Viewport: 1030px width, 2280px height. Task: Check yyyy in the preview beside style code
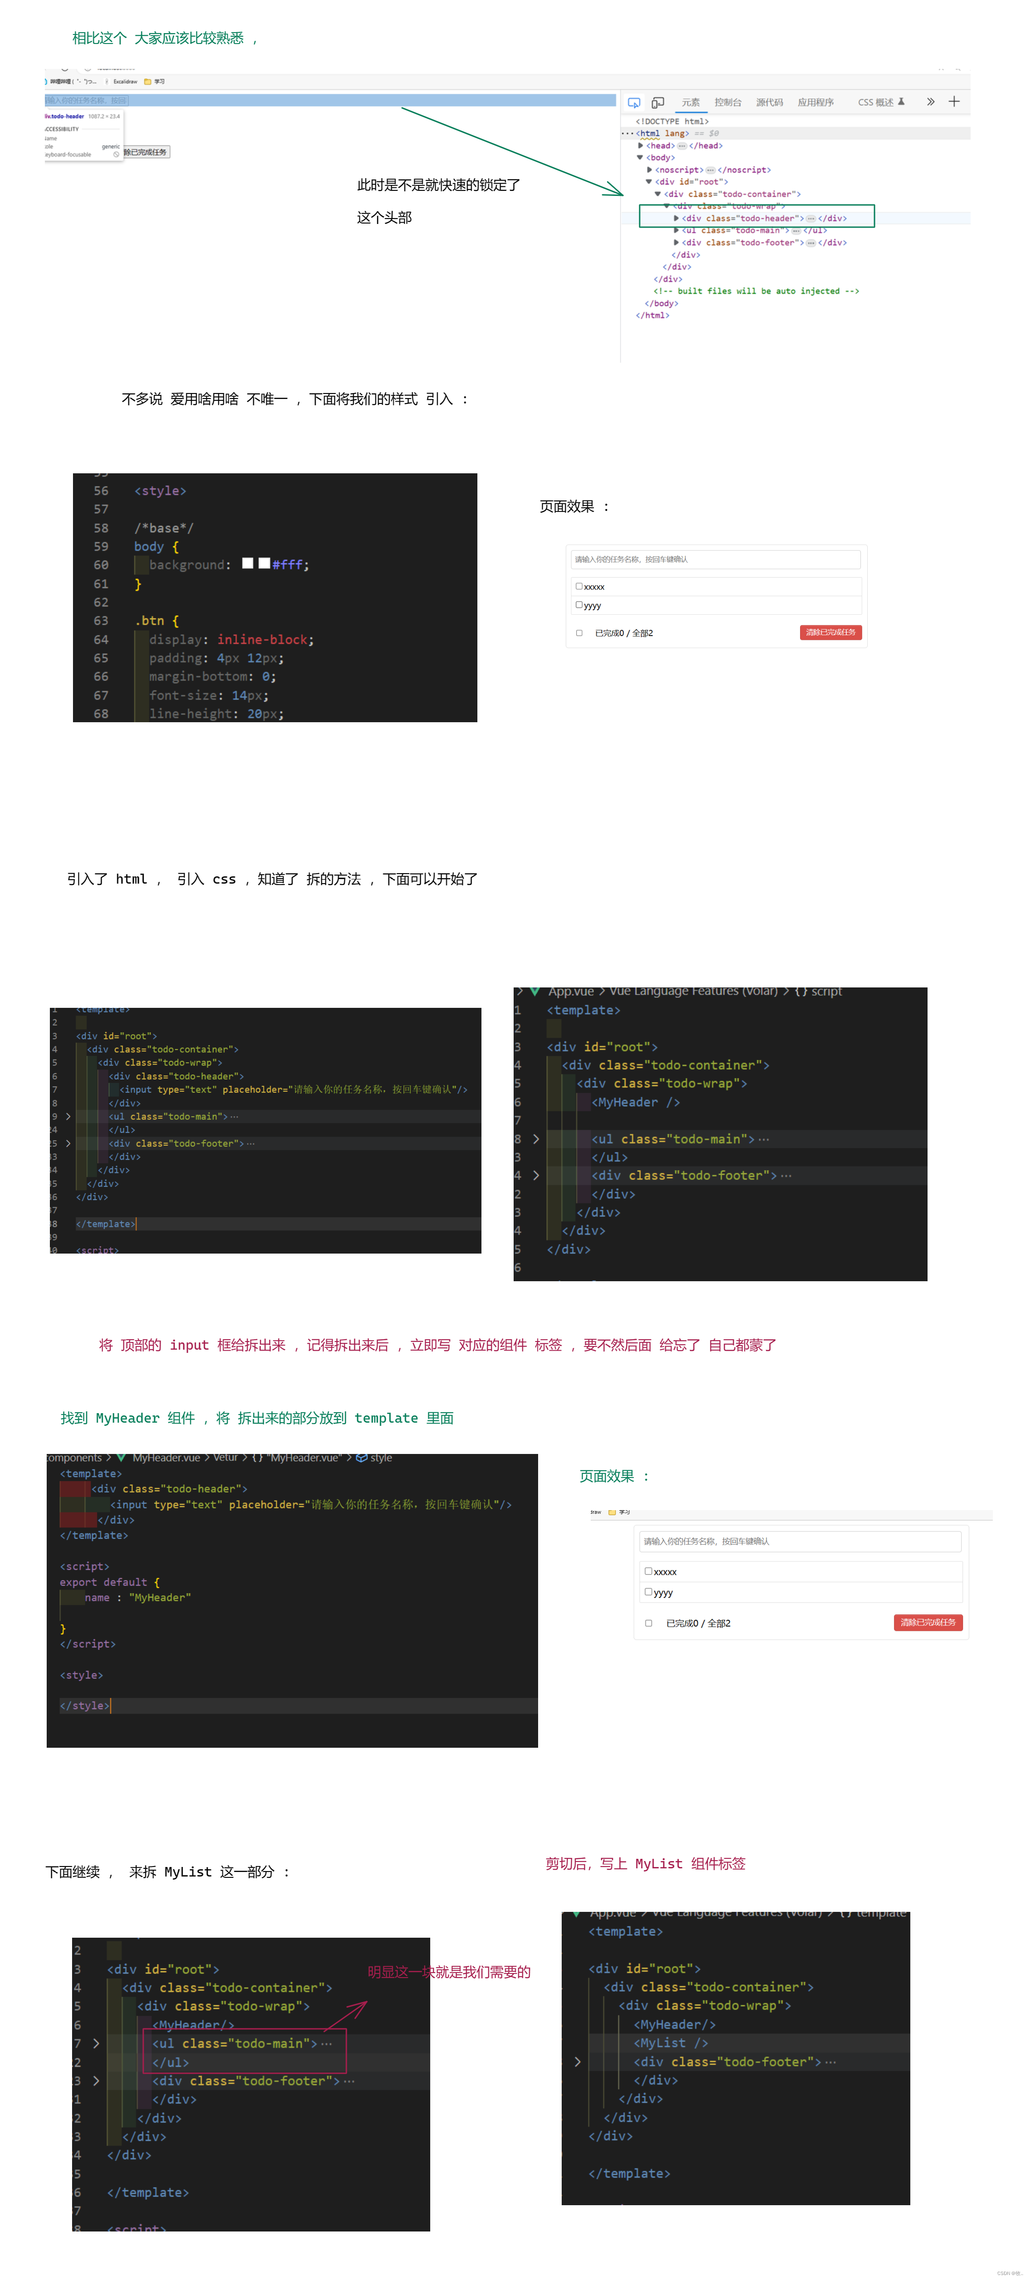(x=579, y=605)
